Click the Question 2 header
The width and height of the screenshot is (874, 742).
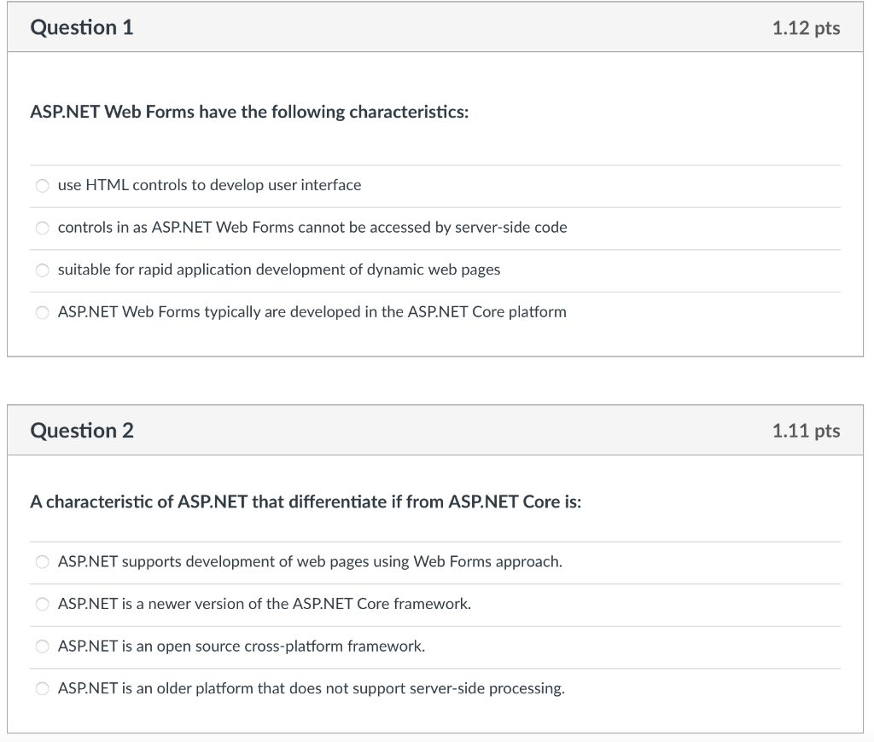click(x=81, y=430)
